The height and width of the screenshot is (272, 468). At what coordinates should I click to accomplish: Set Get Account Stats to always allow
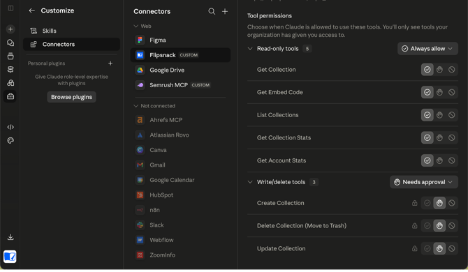427,160
